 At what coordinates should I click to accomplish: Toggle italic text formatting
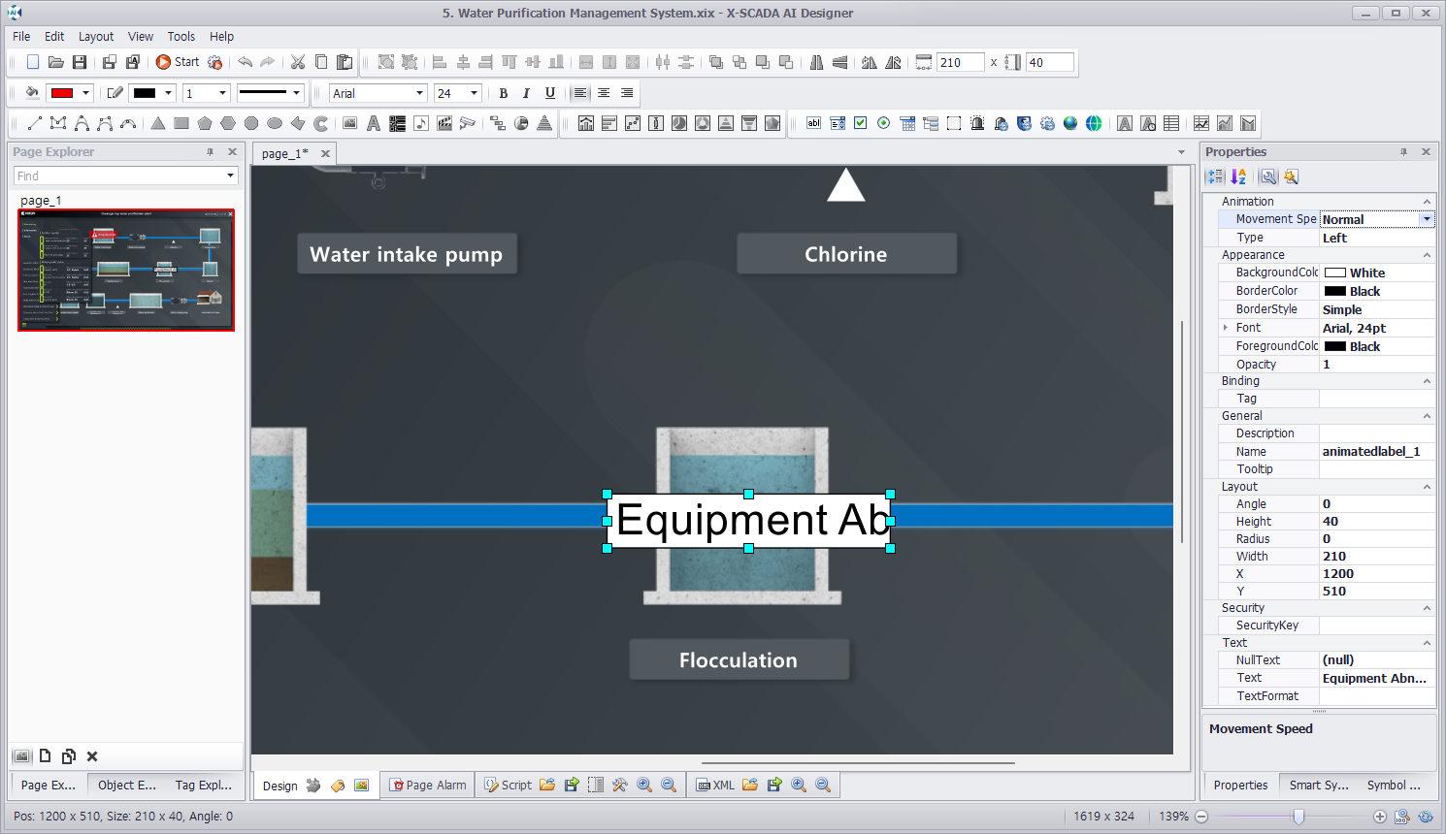click(526, 93)
